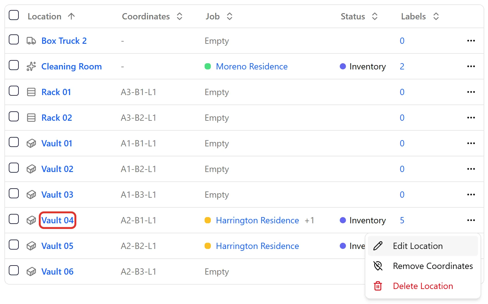Click the +1 extra jobs indicator

(x=309, y=220)
